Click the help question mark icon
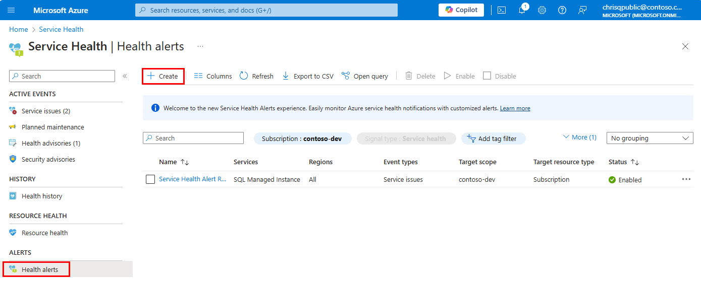 click(562, 10)
